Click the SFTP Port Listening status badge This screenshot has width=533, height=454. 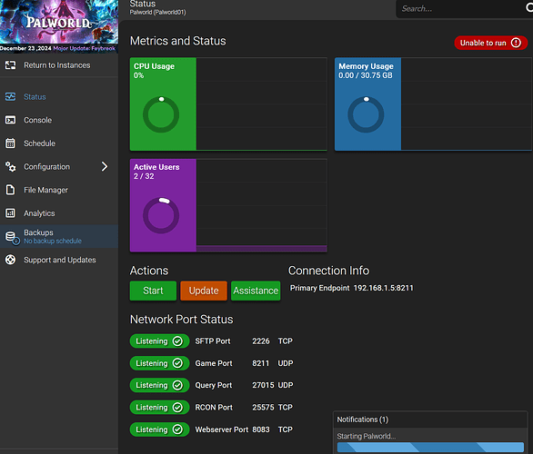(159, 341)
